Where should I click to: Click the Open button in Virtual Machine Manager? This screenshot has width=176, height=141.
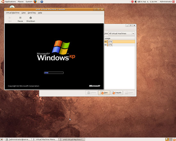129,93
